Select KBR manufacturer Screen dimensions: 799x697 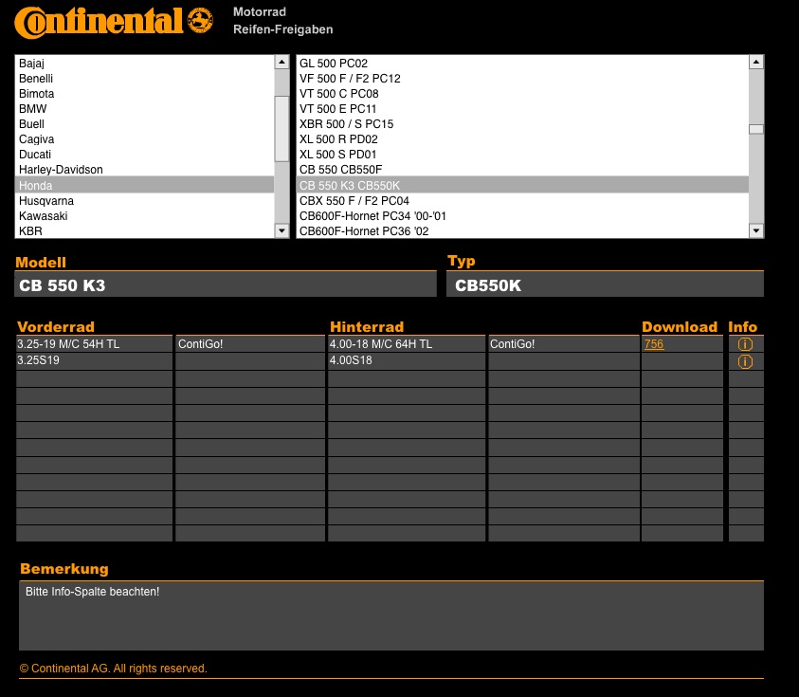click(145, 231)
